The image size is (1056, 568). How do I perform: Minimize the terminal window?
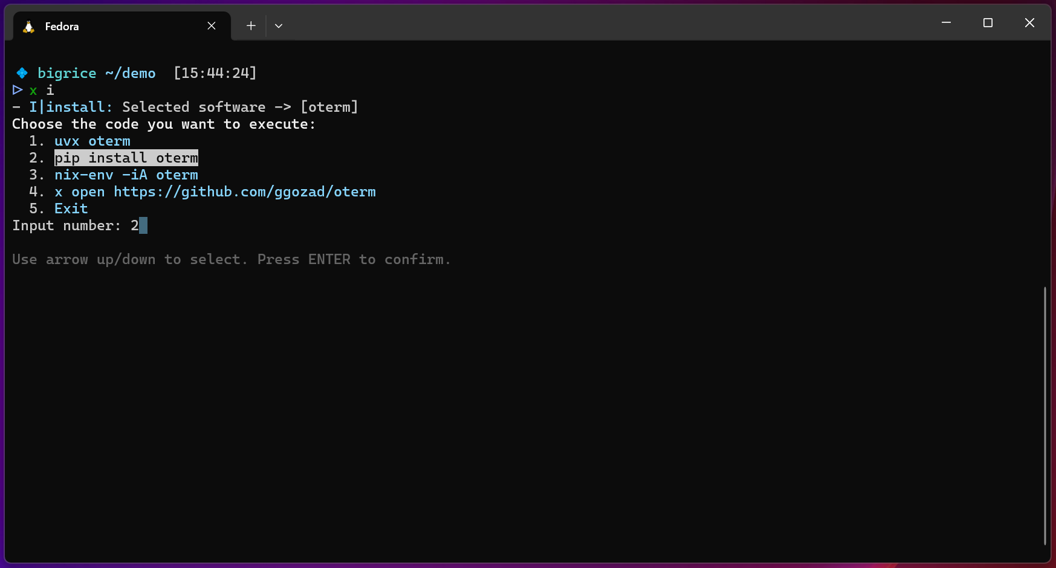946,23
